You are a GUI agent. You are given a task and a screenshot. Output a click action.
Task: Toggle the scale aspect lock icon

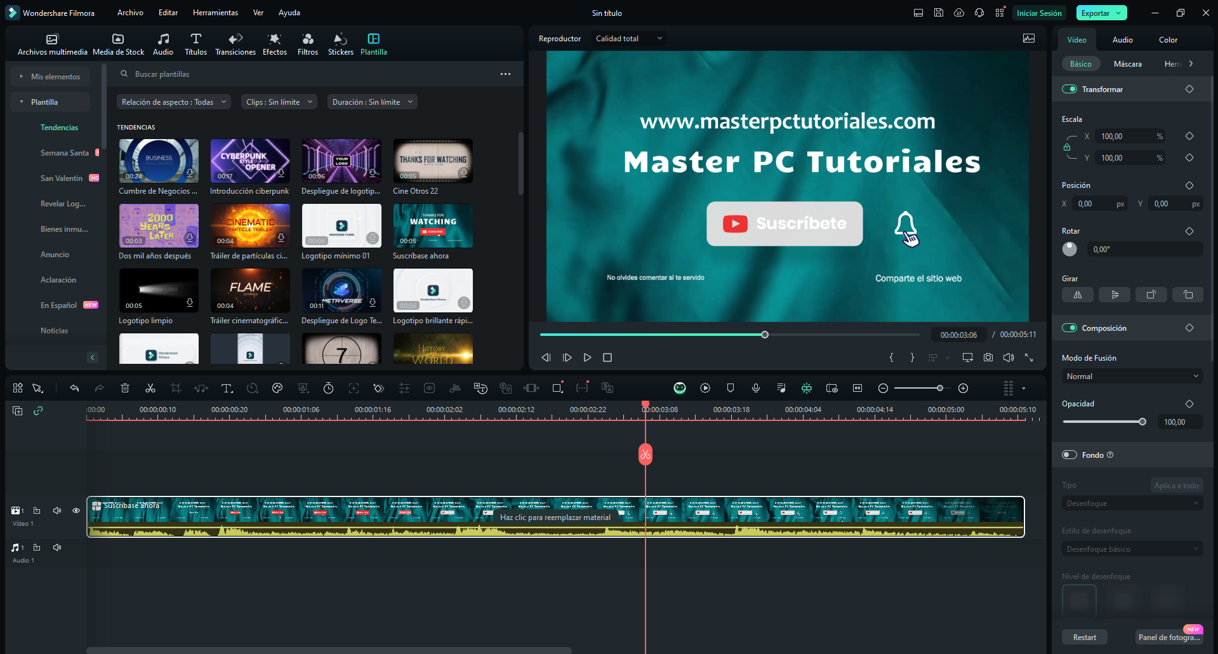point(1067,147)
